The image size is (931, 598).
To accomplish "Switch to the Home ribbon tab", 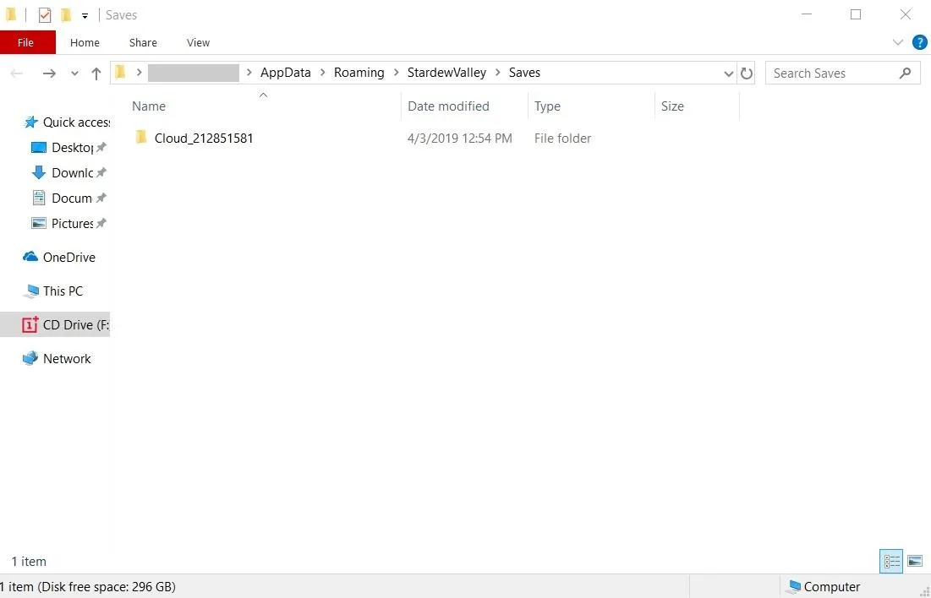I will coord(85,42).
